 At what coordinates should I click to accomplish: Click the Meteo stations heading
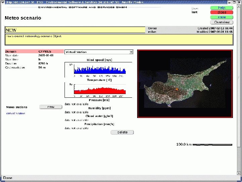pyautogui.click(x=17, y=107)
